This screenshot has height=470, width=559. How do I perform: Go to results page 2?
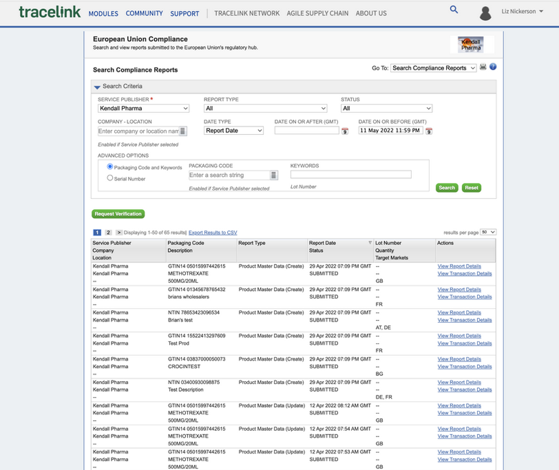pos(108,233)
